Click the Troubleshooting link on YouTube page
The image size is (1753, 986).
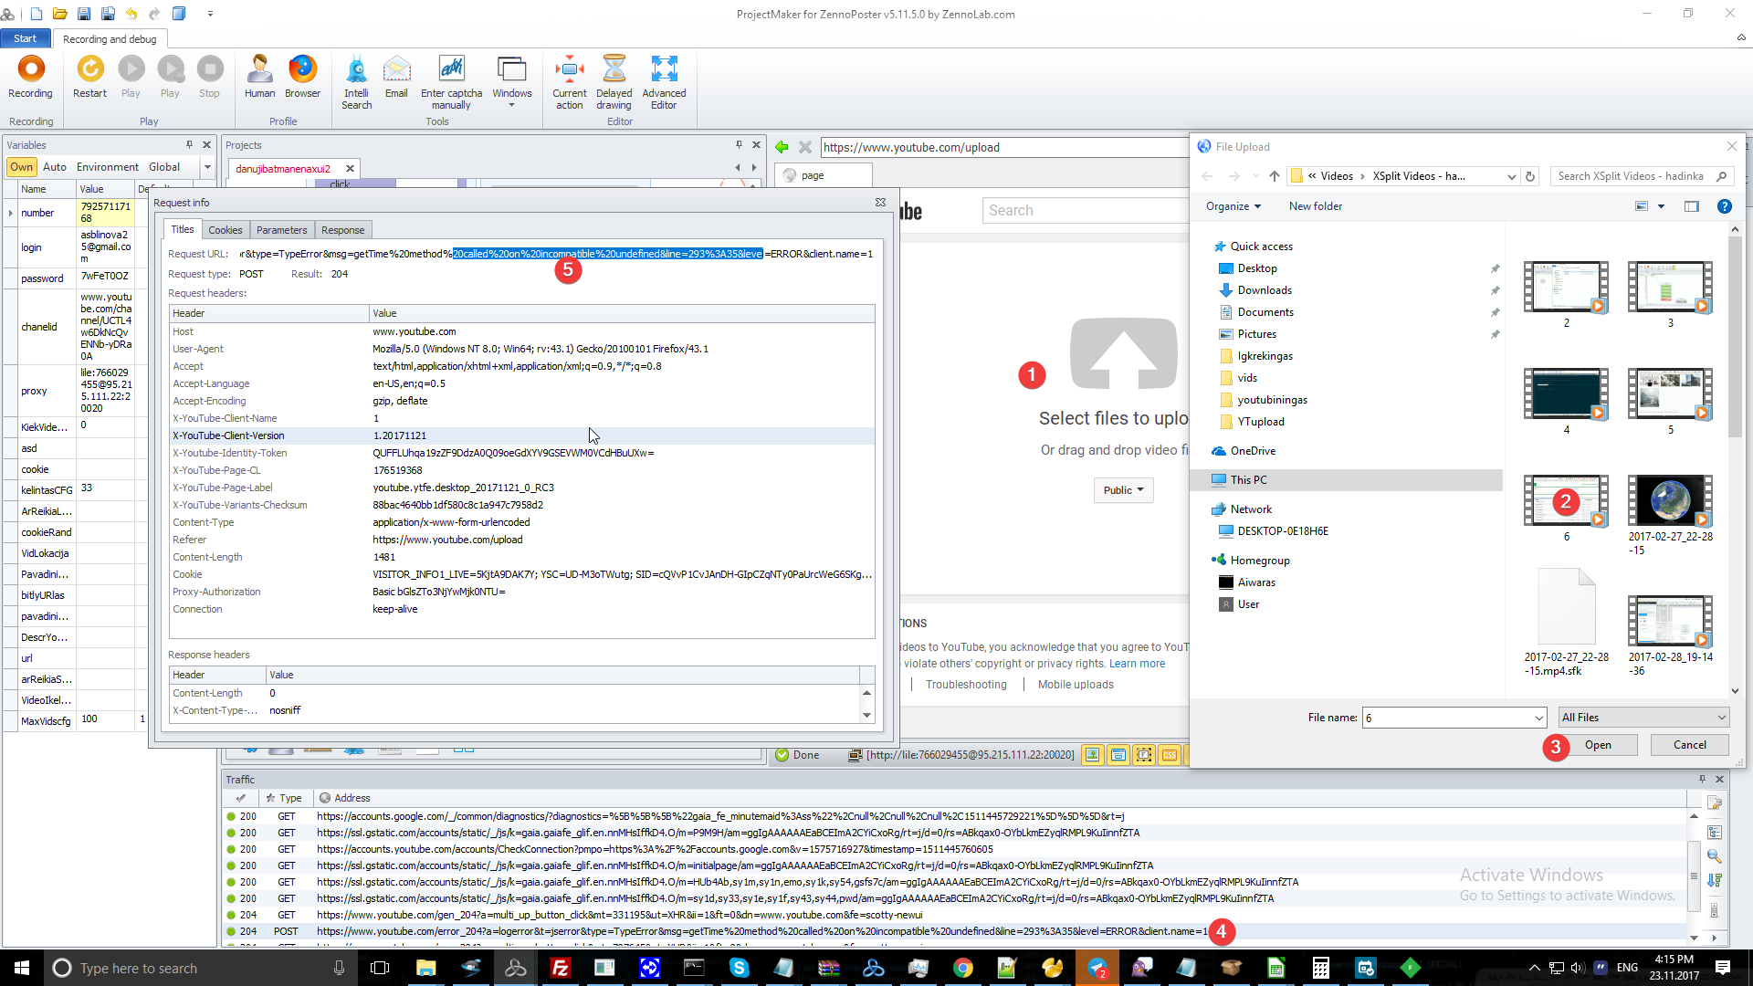[966, 685]
